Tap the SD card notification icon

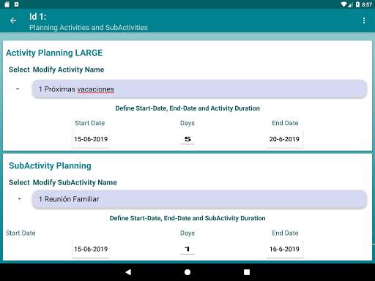(x=7, y=4)
